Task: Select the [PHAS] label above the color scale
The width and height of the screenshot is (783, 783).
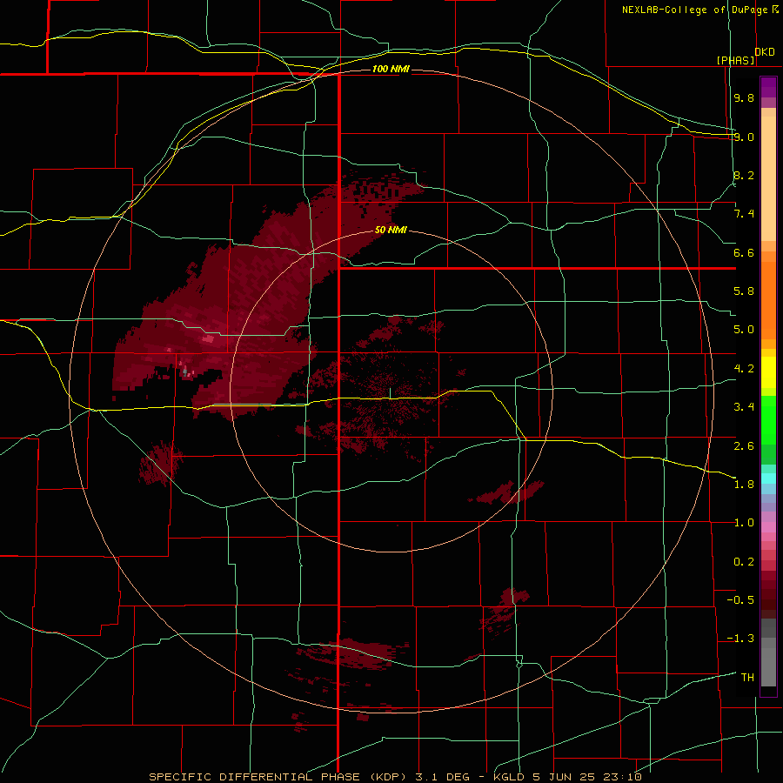Action: (735, 60)
